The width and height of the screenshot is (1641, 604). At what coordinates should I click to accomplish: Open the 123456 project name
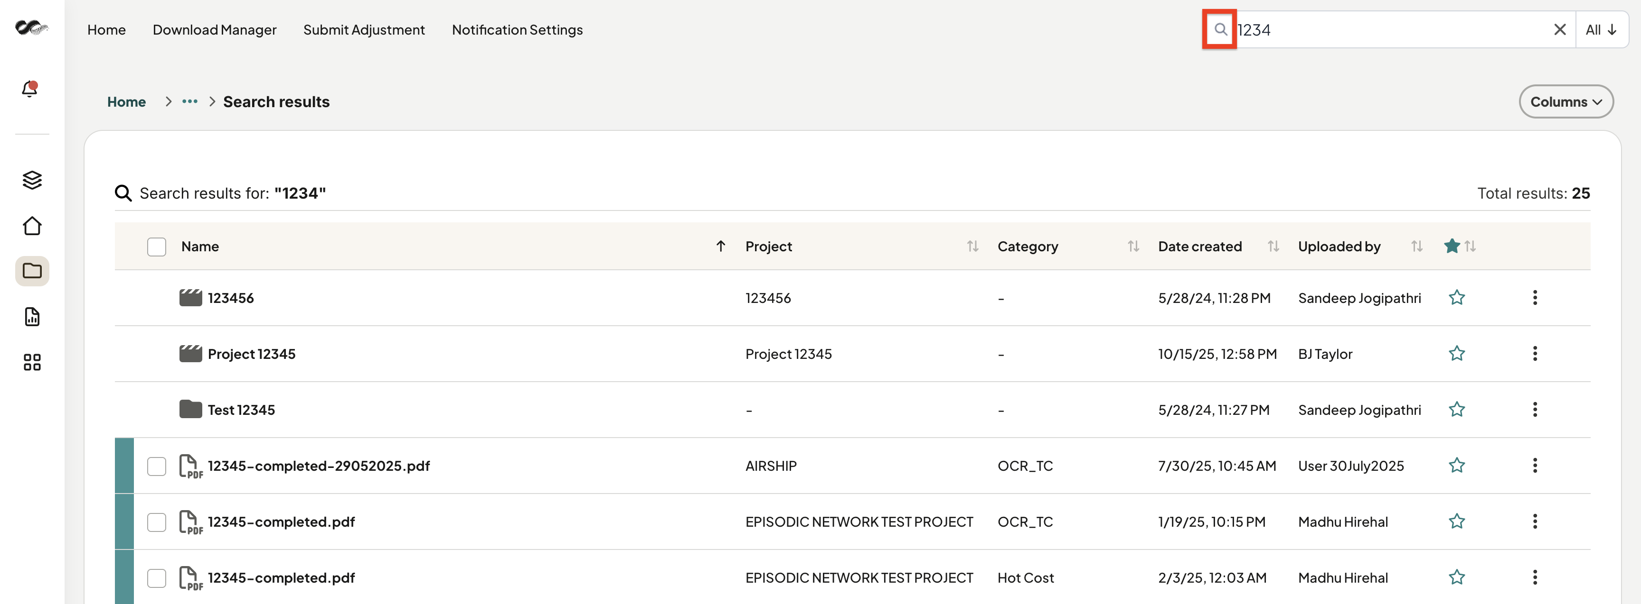(x=231, y=298)
